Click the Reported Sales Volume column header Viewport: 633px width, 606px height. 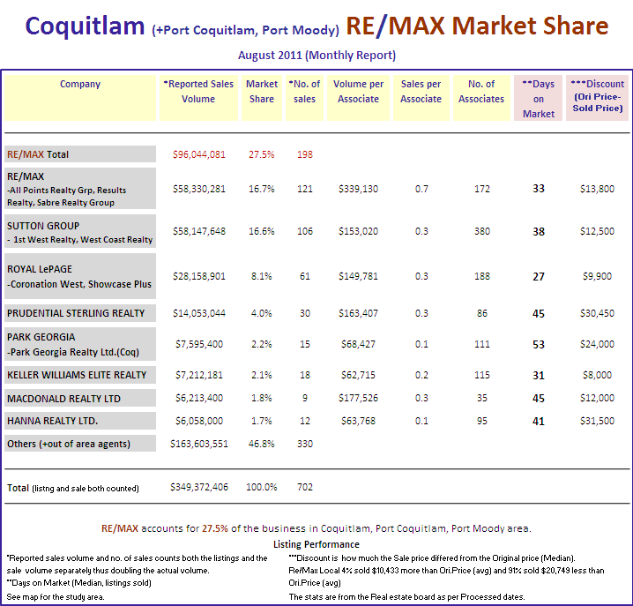coord(198,92)
